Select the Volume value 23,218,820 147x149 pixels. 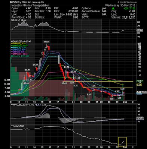click(128, 18)
